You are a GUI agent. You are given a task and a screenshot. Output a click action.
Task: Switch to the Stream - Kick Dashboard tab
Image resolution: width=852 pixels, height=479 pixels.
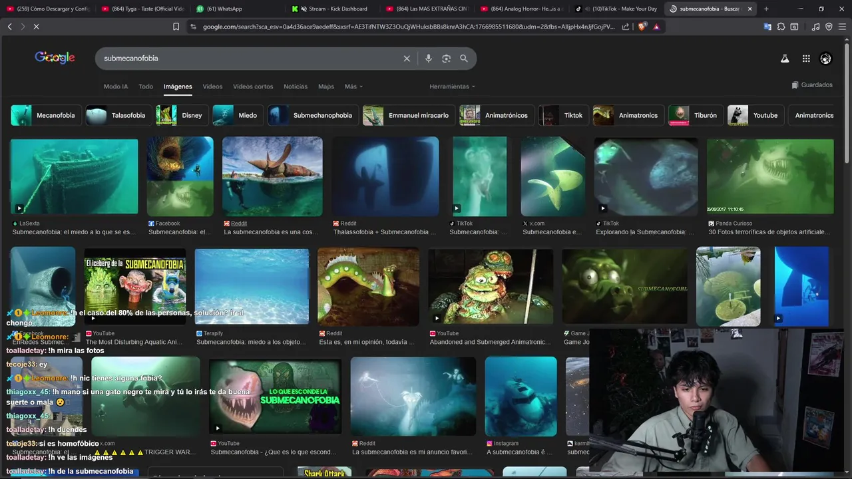point(333,9)
